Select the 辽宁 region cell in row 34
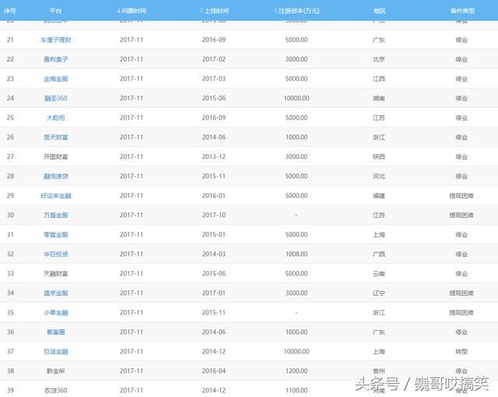Viewport: 498px width, 397px height. (379, 293)
